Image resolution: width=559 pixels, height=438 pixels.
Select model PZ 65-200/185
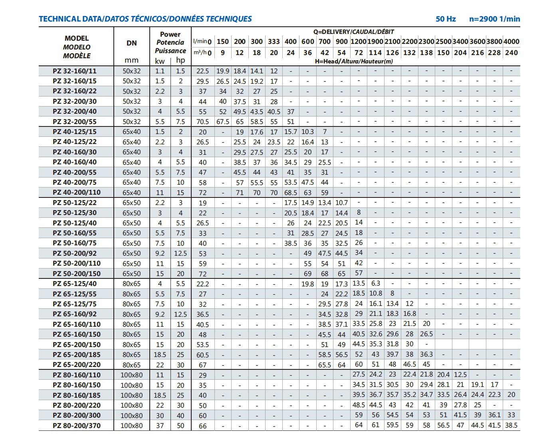pos(77,355)
